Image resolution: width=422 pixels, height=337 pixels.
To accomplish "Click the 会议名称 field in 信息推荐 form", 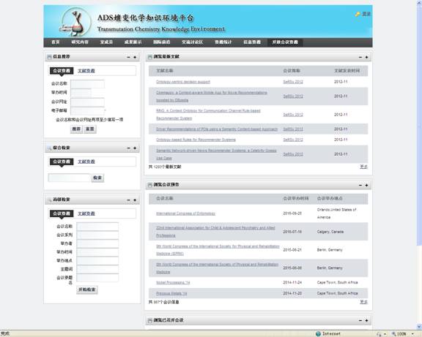I will pos(88,84).
